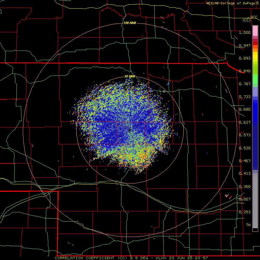Select the 0.627 scale value
260x260 pixels.
pos(245,122)
